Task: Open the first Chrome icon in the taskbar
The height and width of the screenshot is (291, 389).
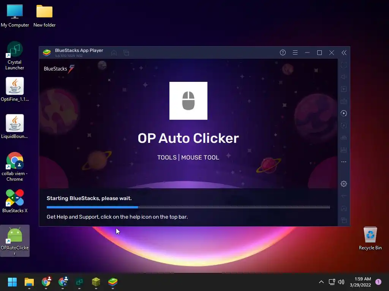Action: click(46, 282)
